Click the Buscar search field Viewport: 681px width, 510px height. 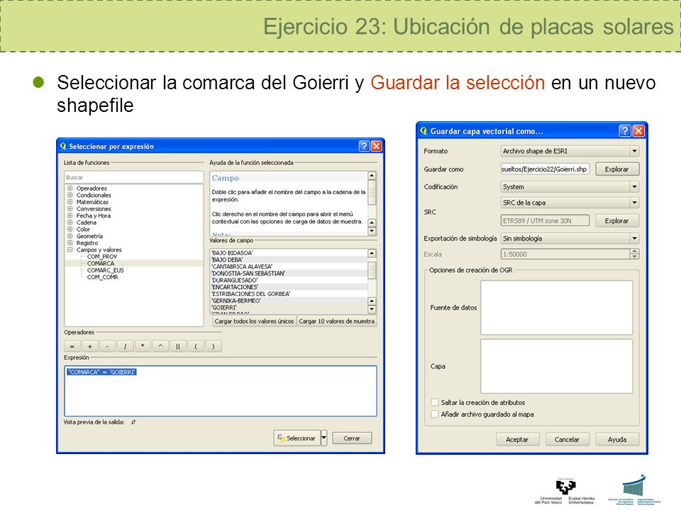[134, 177]
